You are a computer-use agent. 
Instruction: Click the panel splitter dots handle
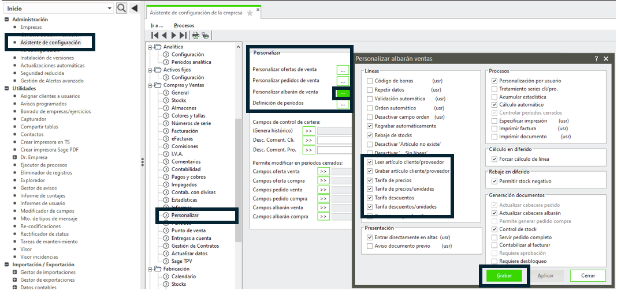pos(143,162)
